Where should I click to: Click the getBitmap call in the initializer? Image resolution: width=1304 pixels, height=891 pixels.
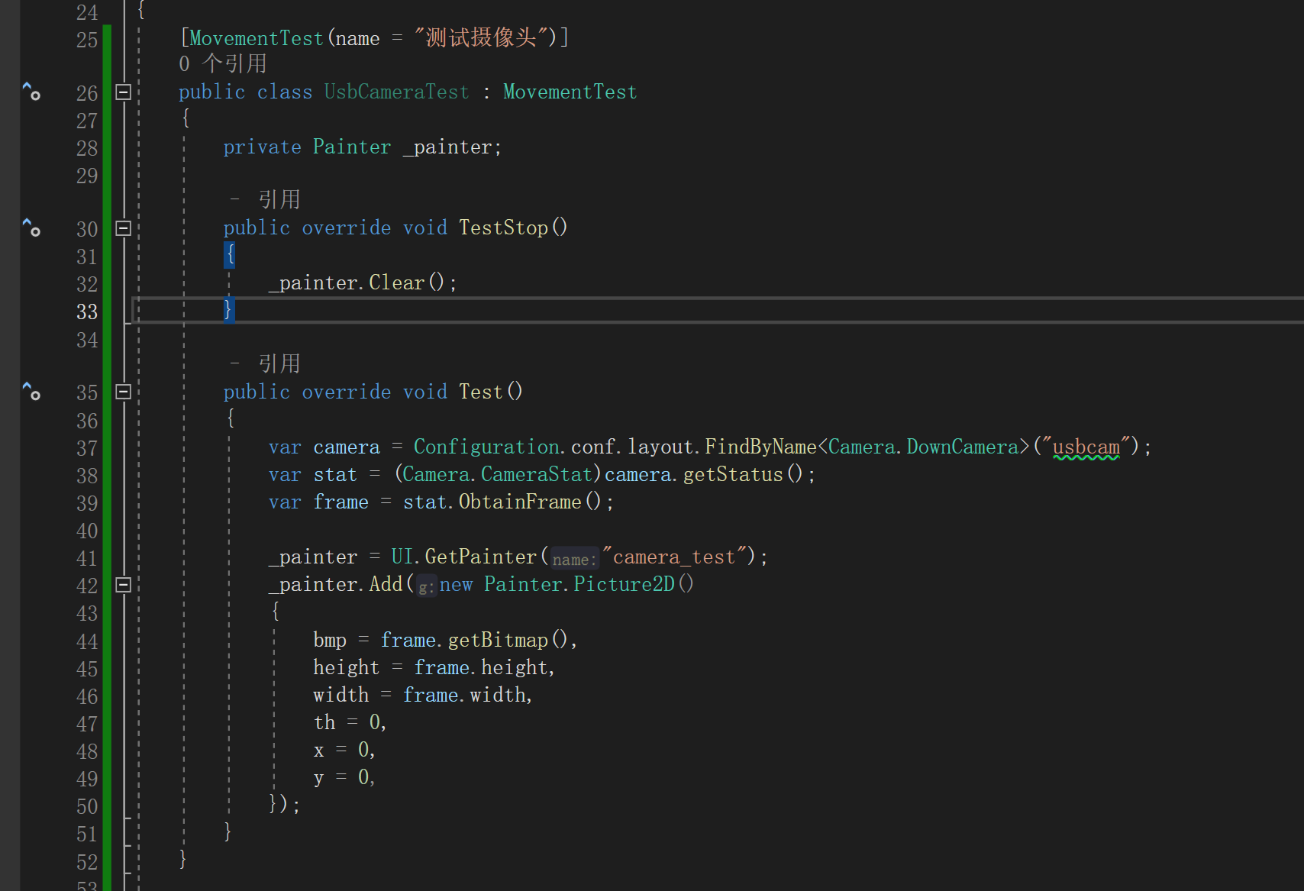(498, 641)
